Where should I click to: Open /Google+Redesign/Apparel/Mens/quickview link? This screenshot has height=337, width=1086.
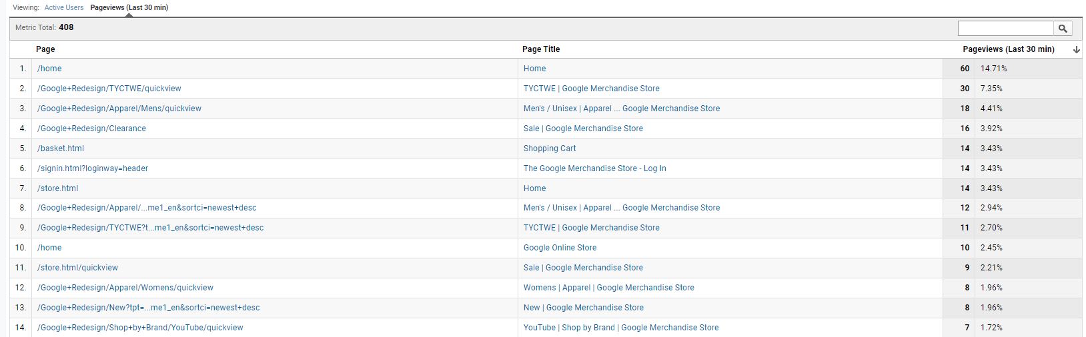click(x=119, y=109)
